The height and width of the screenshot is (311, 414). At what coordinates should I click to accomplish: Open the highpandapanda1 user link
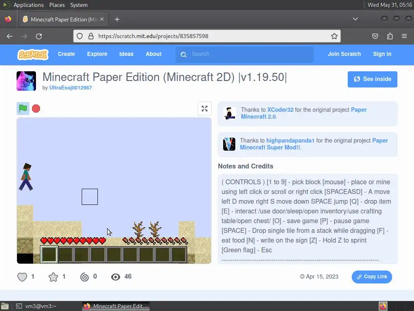[290, 141]
